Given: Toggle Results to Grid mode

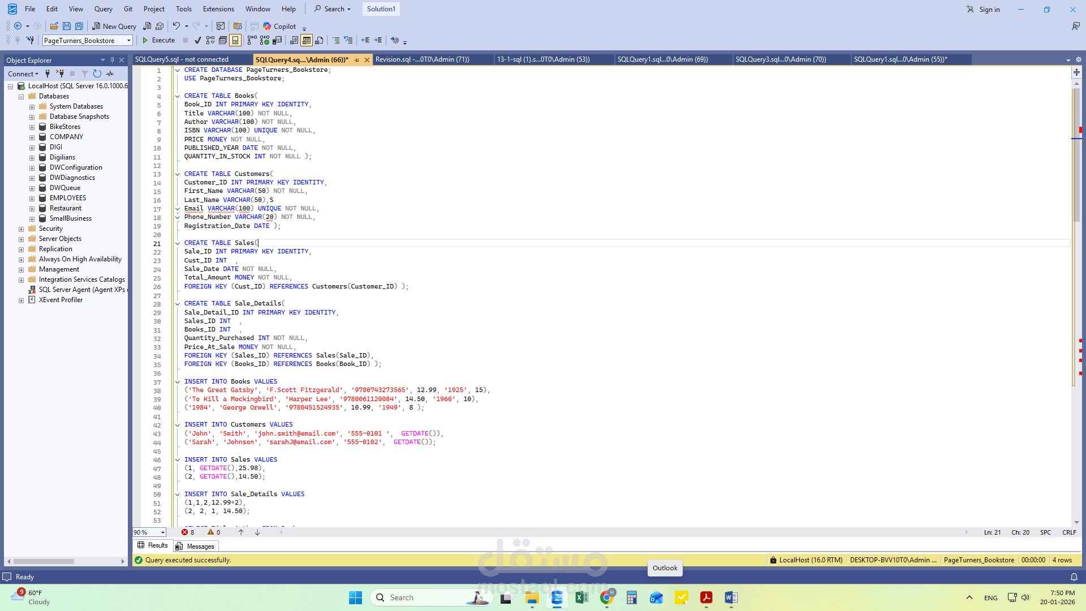Looking at the screenshot, I should 306,40.
